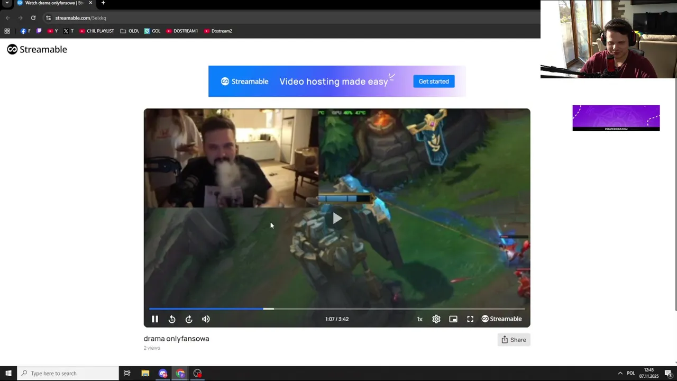
Task: Show hidden system tray icons
Action: coord(620,374)
